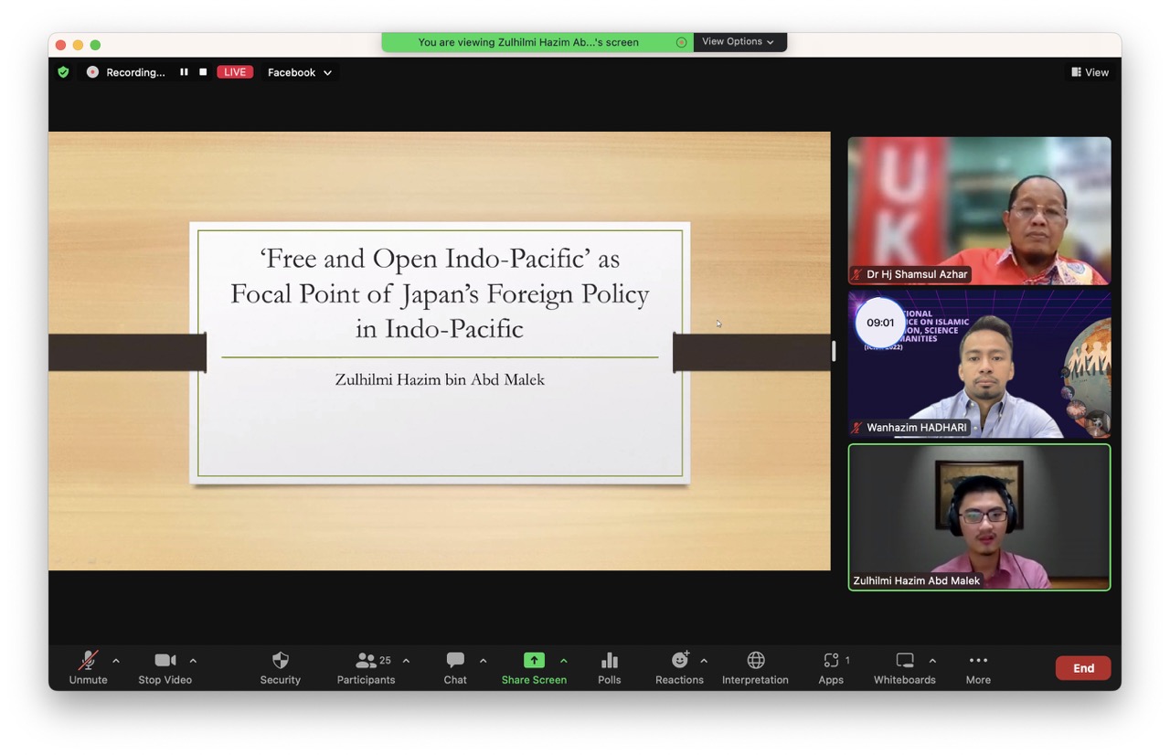Select Dr Hj Shamsul Azhar video thumbnail

click(979, 210)
